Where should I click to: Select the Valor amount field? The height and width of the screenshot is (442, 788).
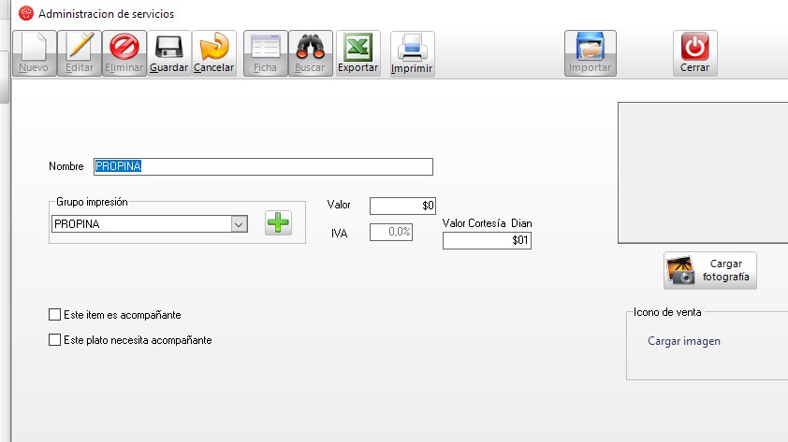(x=402, y=206)
